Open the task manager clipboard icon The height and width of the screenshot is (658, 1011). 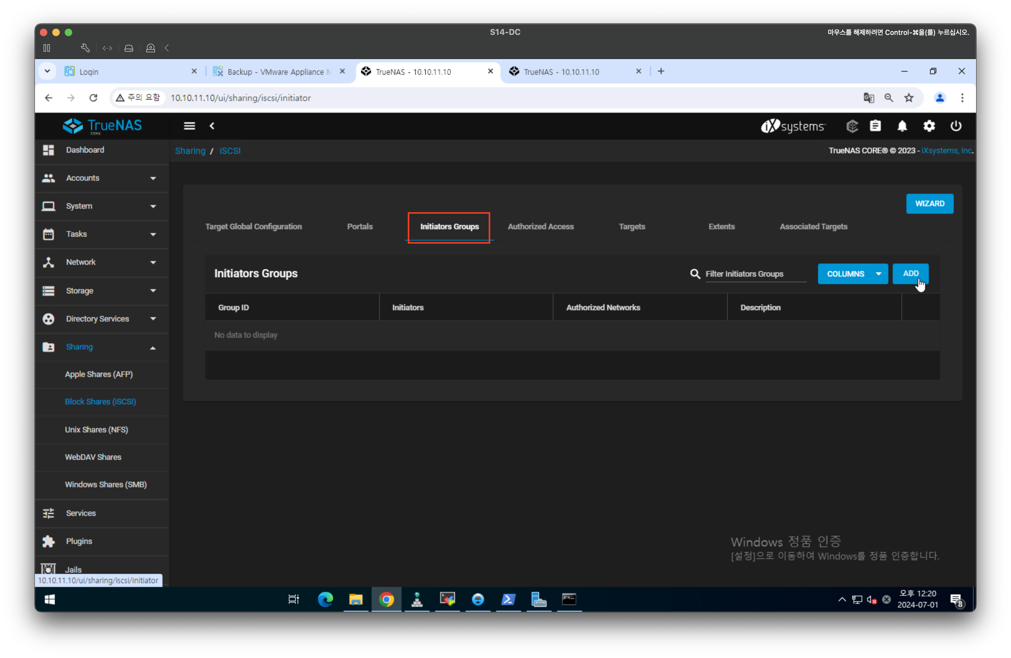click(x=875, y=126)
